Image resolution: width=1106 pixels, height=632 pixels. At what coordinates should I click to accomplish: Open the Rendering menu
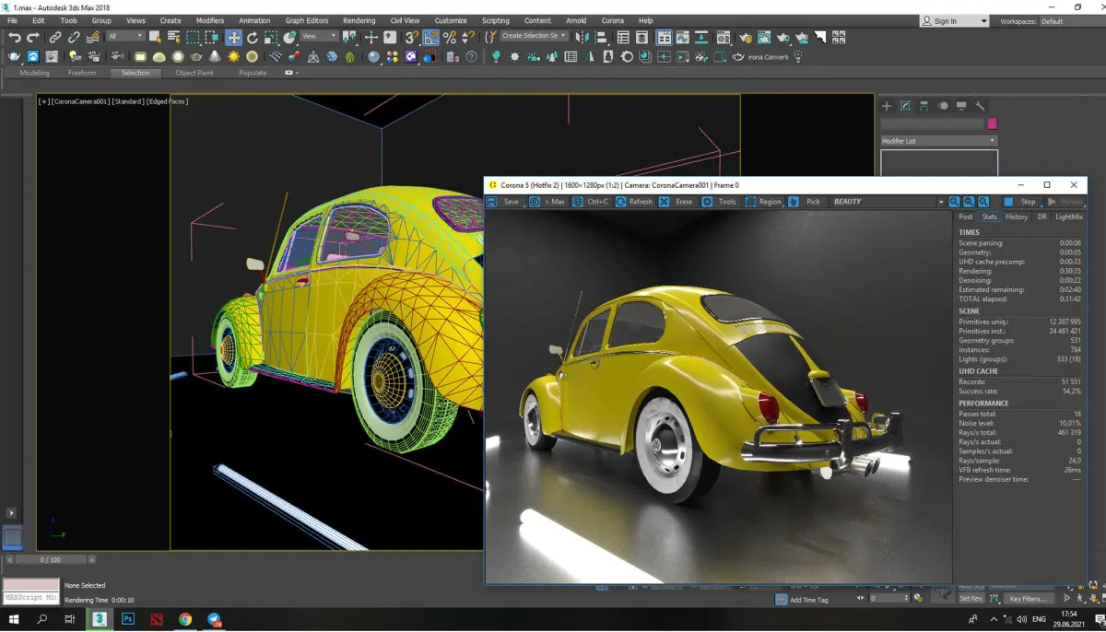[x=359, y=20]
